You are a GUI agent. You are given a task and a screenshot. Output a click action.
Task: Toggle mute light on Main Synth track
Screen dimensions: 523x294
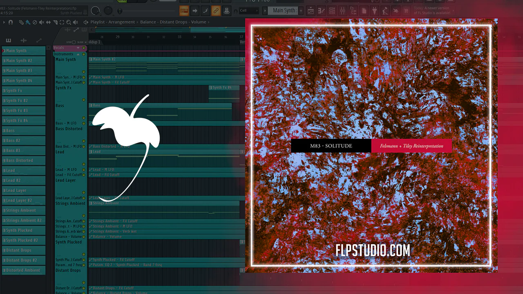[x=84, y=72]
